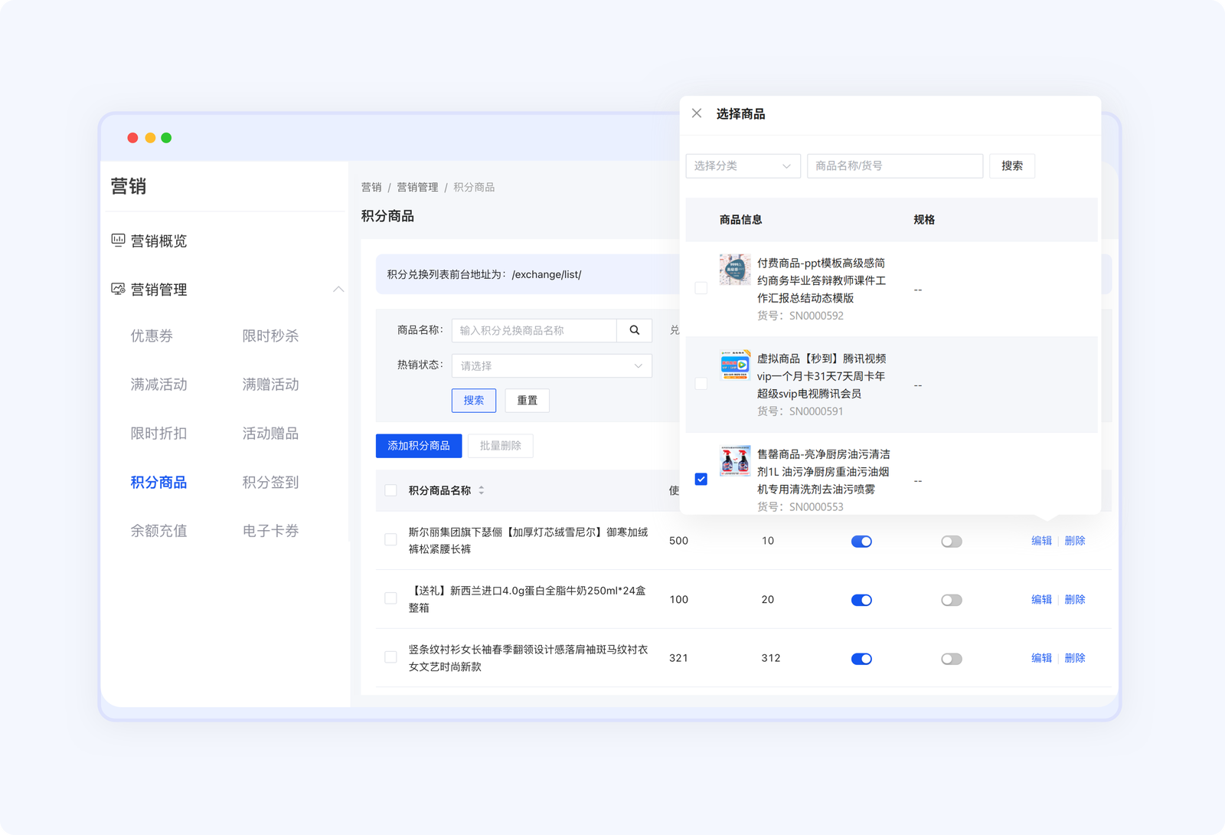Screen dimensions: 1225x835
Task: Check the checkbox for the ppt模板 product
Action: tap(701, 287)
